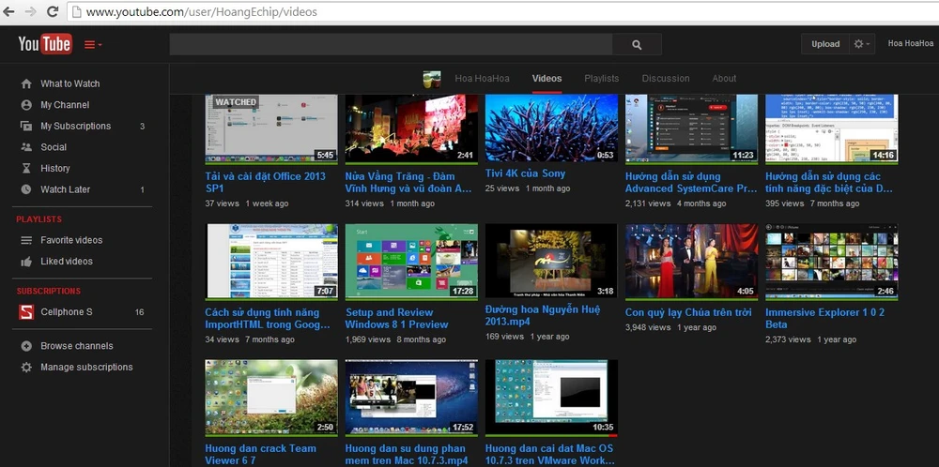Focus the YouTube search box
Image resolution: width=939 pixels, height=467 pixels.
coord(391,44)
